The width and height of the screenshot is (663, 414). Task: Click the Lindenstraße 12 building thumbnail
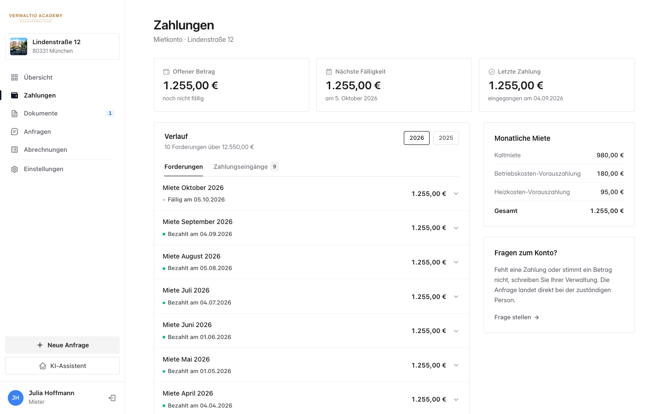[x=19, y=46]
